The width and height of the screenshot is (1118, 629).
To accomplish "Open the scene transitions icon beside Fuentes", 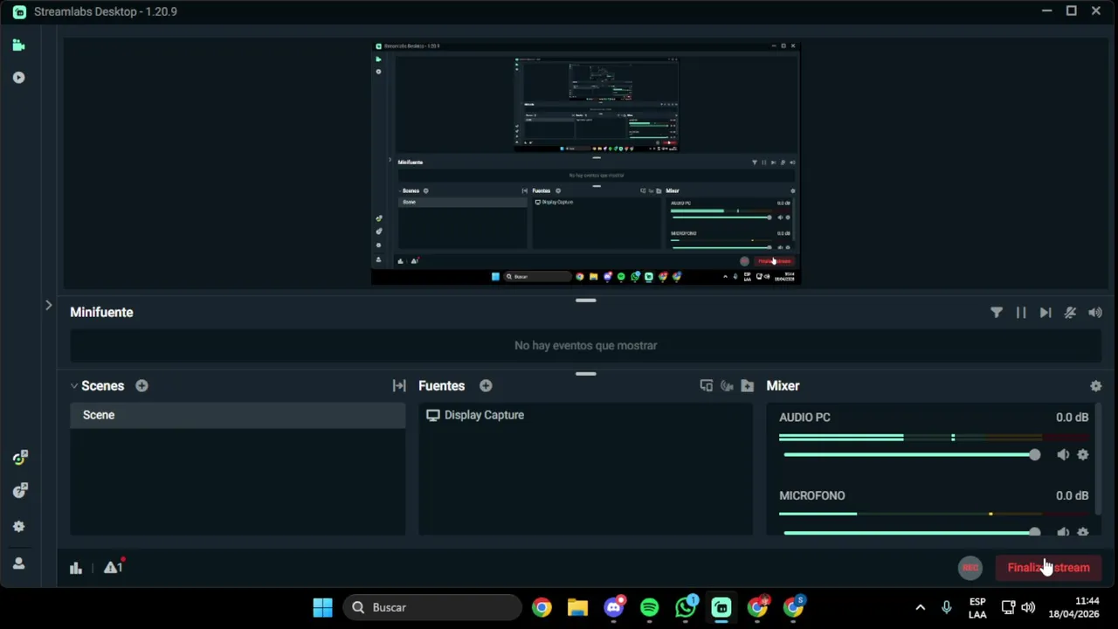I will 399,386.
